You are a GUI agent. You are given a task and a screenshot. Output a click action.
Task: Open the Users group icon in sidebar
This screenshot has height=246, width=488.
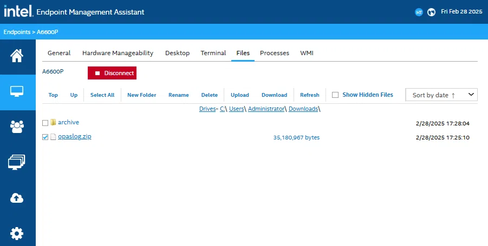[x=17, y=127]
